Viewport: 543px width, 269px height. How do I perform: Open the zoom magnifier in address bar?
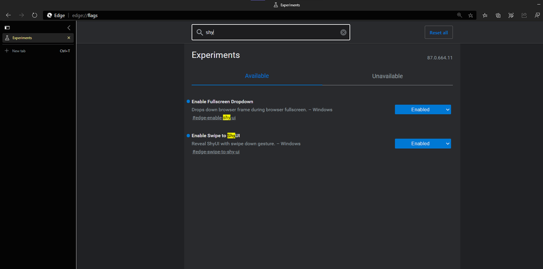point(460,15)
